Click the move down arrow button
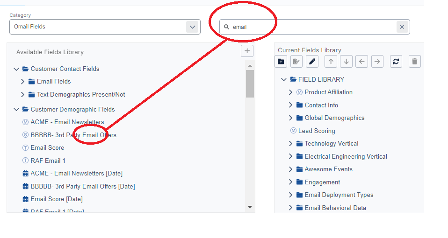This screenshot has width=448, height=238. pos(346,62)
